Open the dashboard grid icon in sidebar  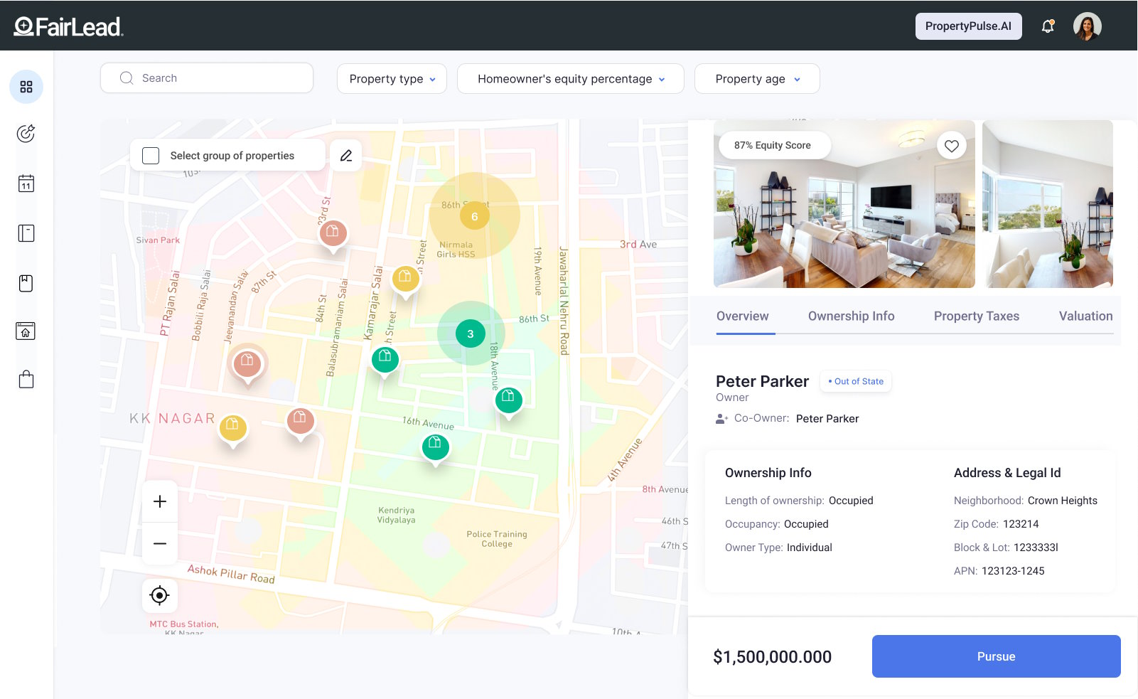click(x=26, y=87)
